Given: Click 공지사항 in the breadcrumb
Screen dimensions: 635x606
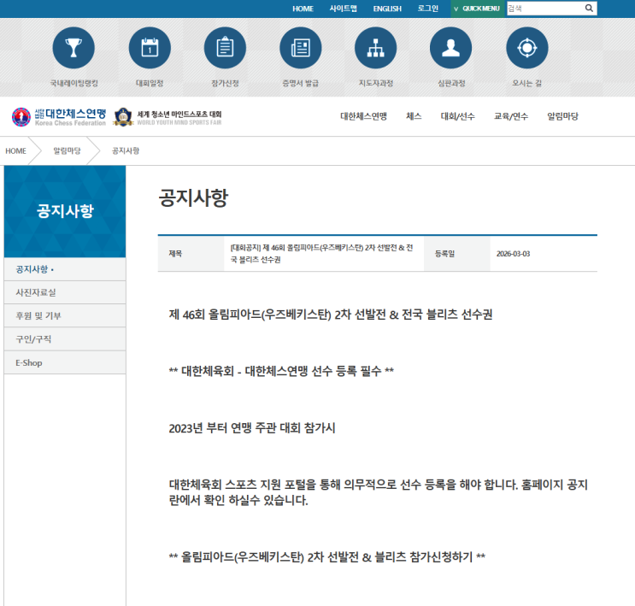Looking at the screenshot, I should pos(126,150).
